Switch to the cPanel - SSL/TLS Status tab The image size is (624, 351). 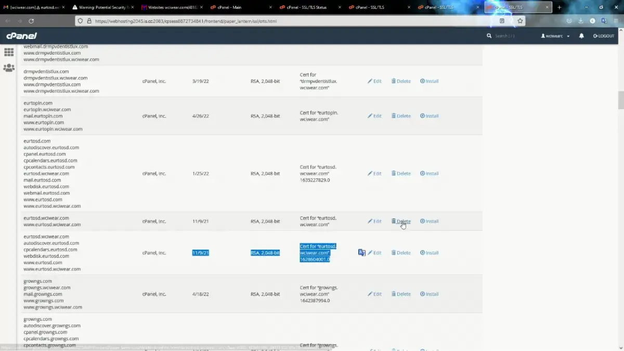[310, 7]
